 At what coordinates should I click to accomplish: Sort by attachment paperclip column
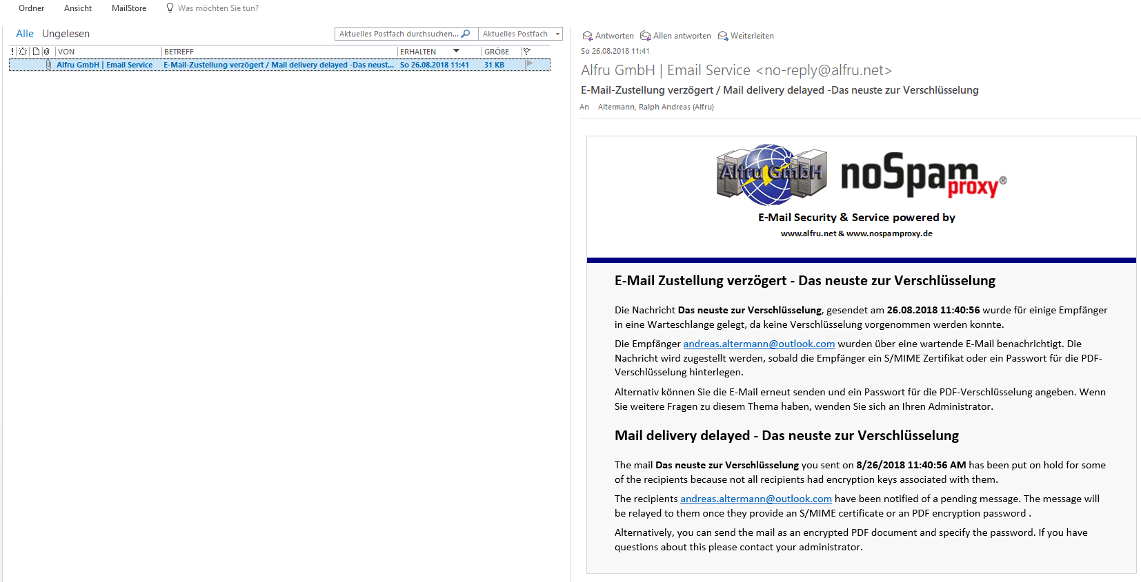46,52
